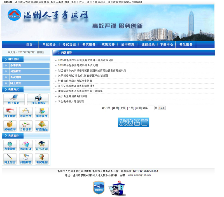The height and width of the screenshot is (197, 224).
Task: Open the police booth badge icon
Action: pyautogui.click(x=117, y=188)
